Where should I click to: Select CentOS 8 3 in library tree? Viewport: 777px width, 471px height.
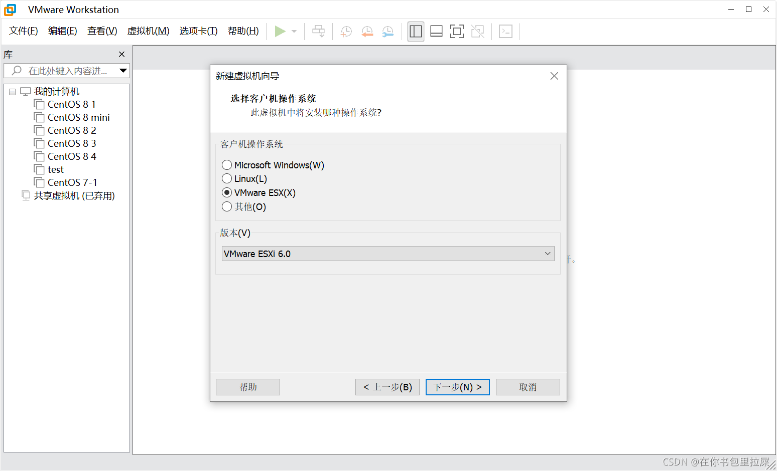pos(72,143)
